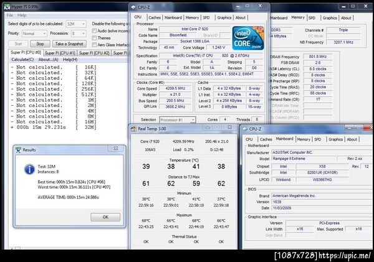The width and height of the screenshot is (374, 262).
Task: Click the NB Frequency 3207.1 MHz value
Action: click(x=343, y=42)
